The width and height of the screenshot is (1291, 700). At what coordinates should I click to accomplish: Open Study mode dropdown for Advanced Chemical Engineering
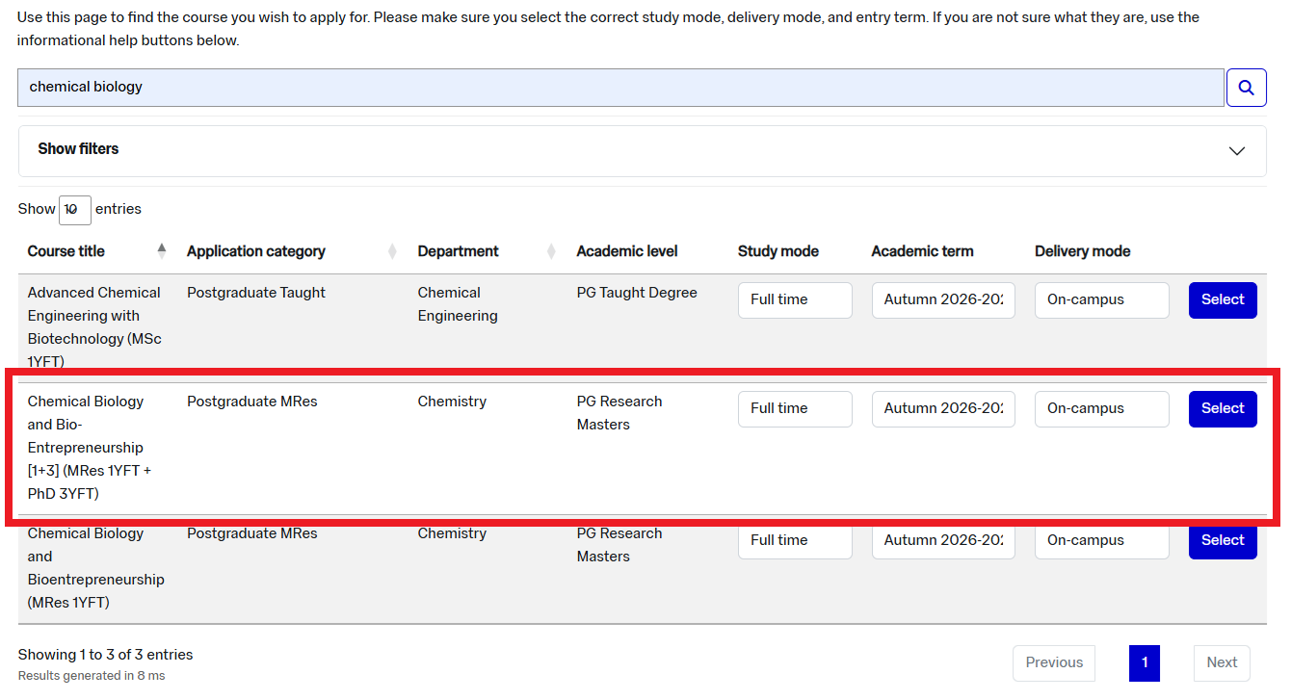click(795, 300)
